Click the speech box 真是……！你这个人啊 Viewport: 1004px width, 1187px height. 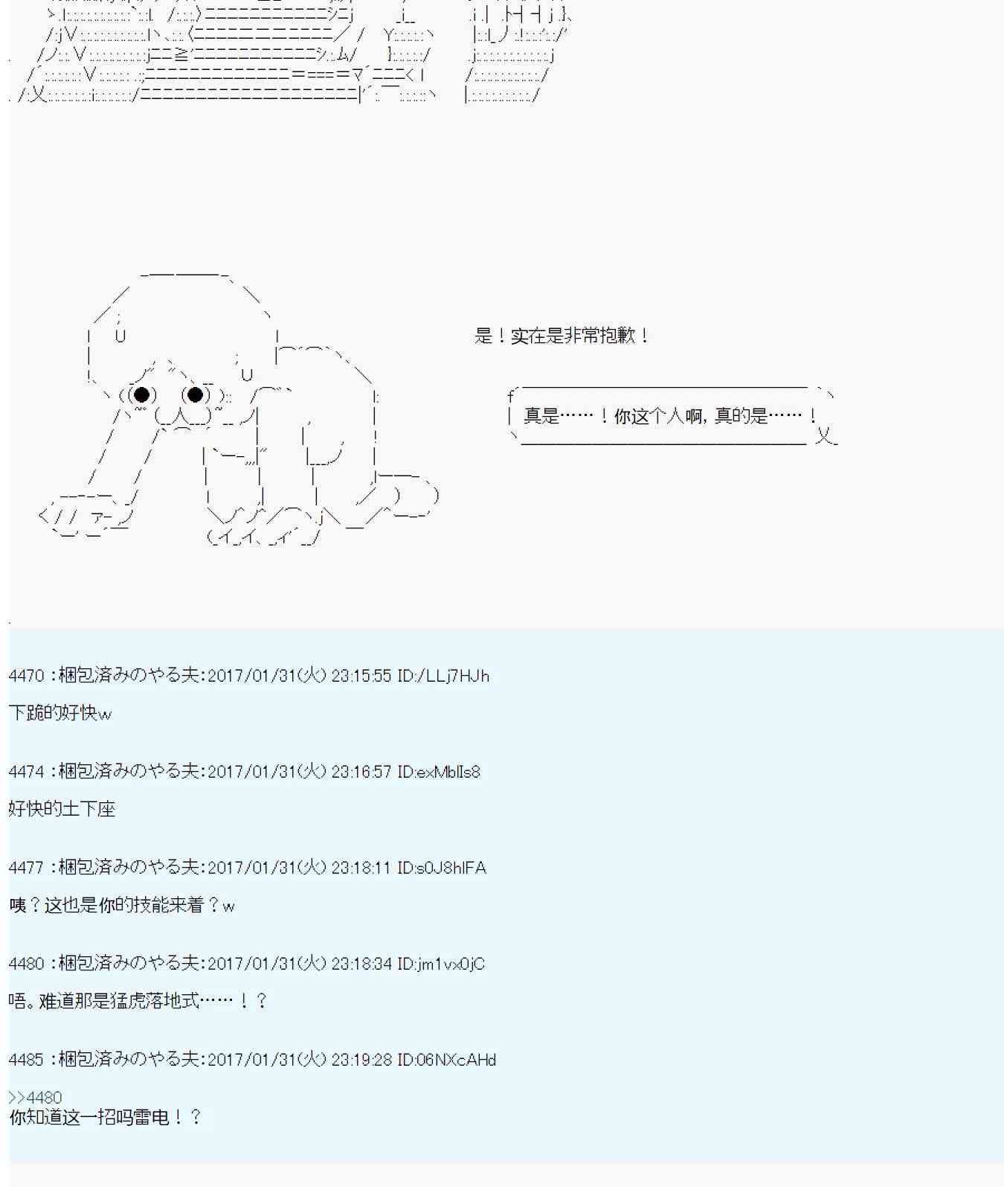tap(673, 416)
